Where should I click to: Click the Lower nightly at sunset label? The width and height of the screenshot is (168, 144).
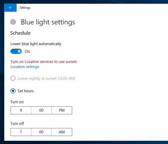pos(46,78)
